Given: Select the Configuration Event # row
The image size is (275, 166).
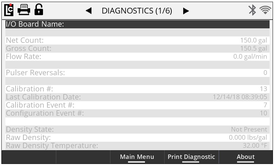Looking at the screenshot, I should (137, 113).
